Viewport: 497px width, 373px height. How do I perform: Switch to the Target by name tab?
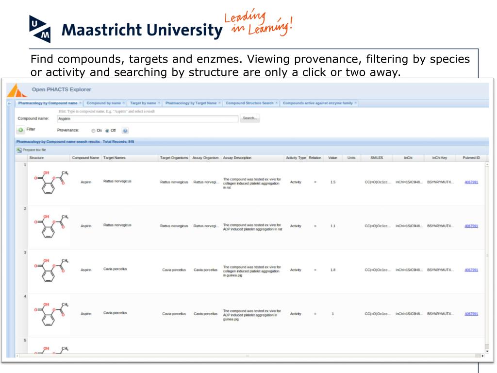[143, 103]
